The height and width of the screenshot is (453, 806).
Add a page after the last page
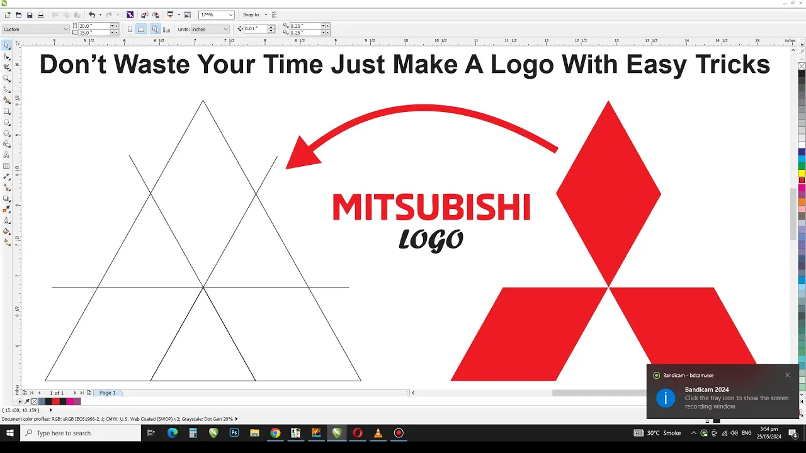(89, 393)
